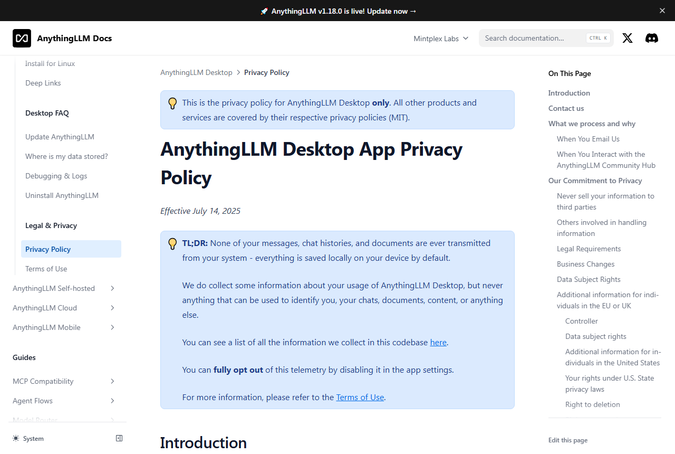Jump to Legal Requirements section
Viewport: 675px width, 454px height.
pos(589,249)
